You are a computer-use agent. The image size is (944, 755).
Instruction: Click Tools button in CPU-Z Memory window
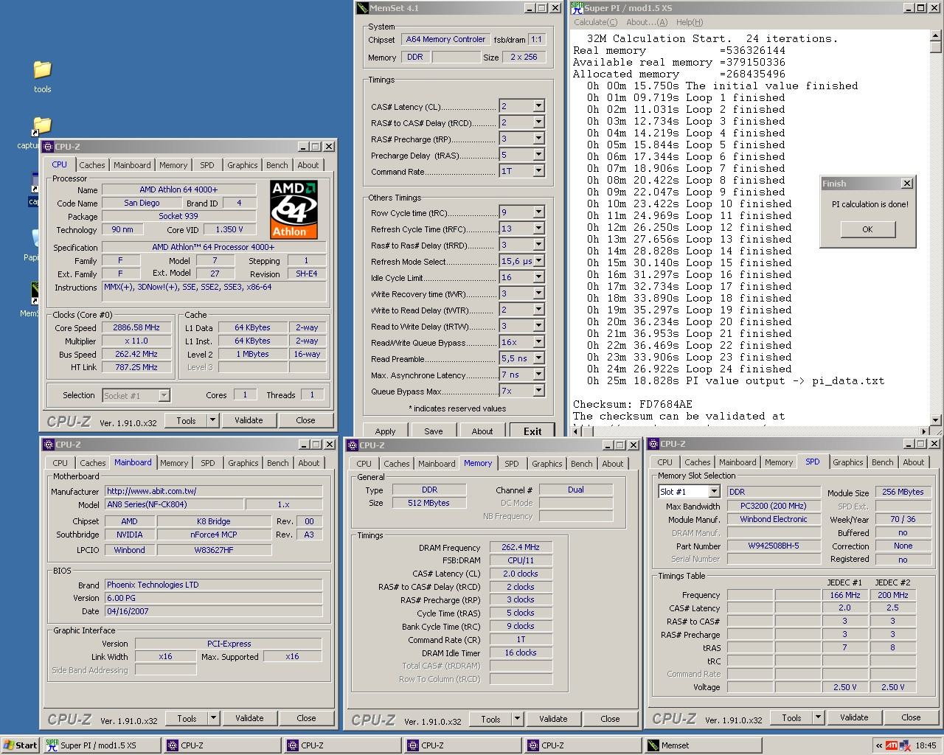[490, 719]
